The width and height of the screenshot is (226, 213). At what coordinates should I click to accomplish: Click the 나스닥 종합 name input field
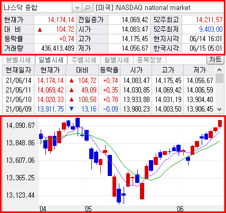[x=37, y=8]
